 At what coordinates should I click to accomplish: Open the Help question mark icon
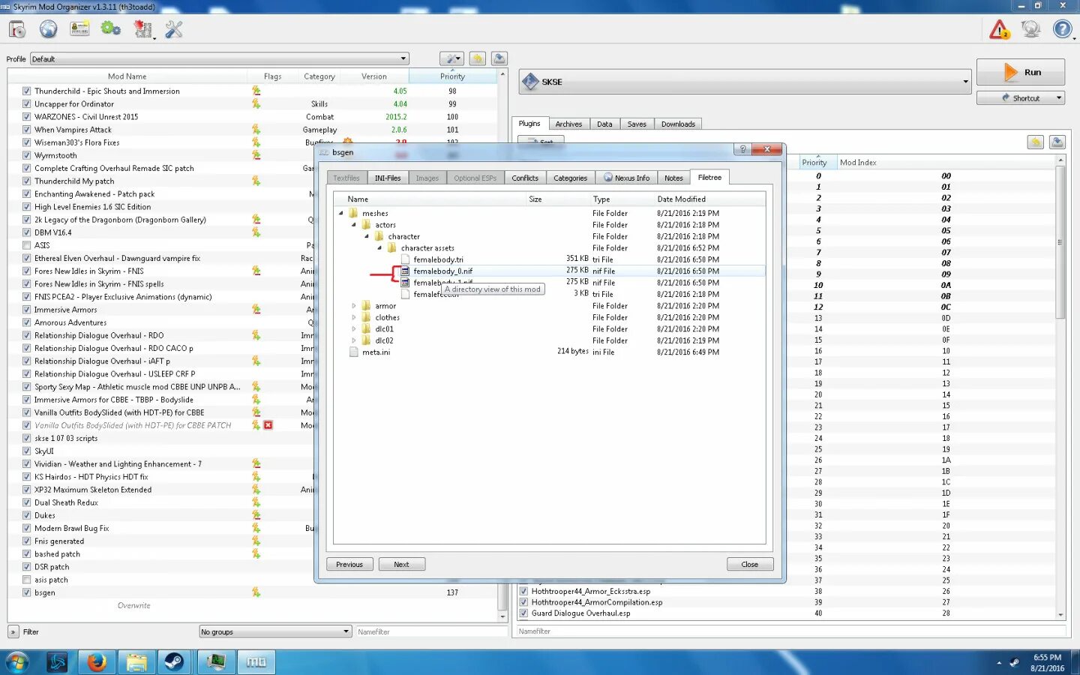[x=1062, y=29]
